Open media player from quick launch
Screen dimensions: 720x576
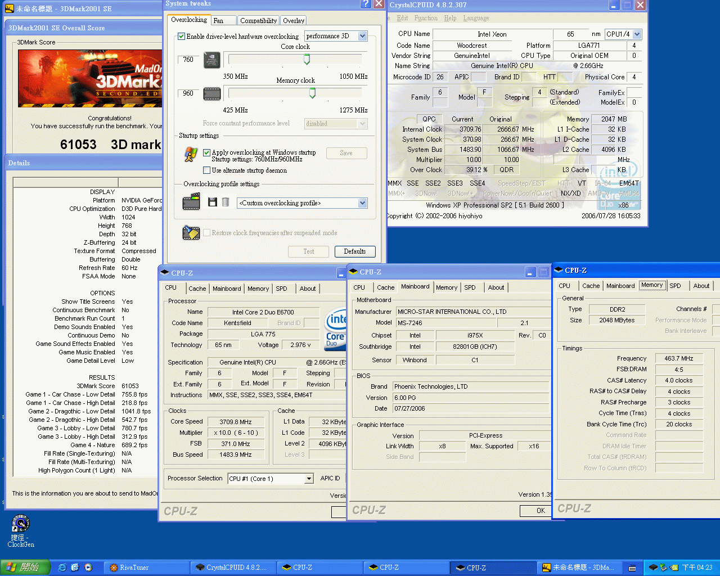point(88,567)
